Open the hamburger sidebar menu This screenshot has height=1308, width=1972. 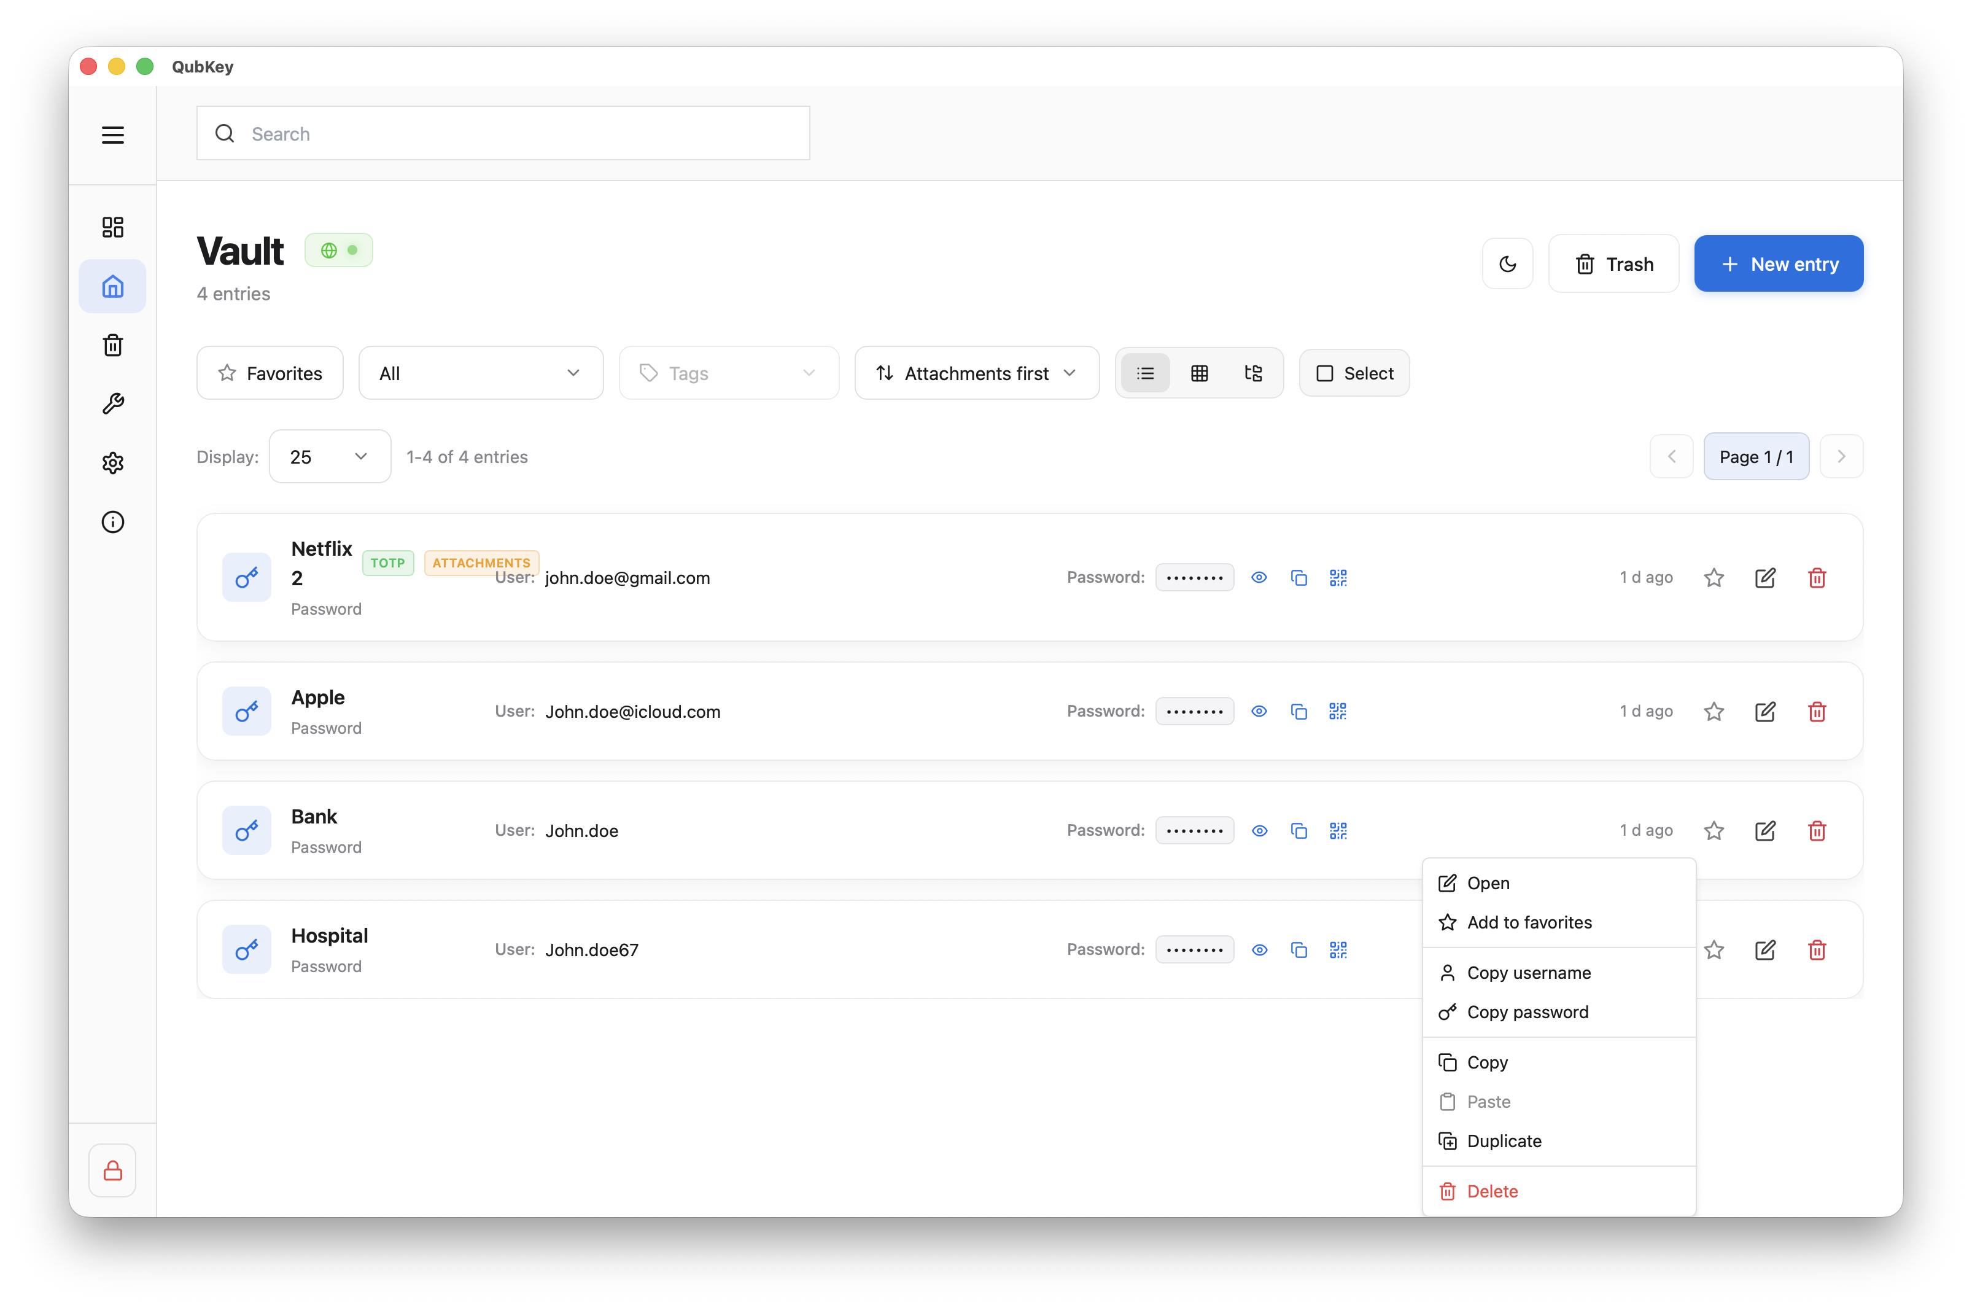(112, 134)
